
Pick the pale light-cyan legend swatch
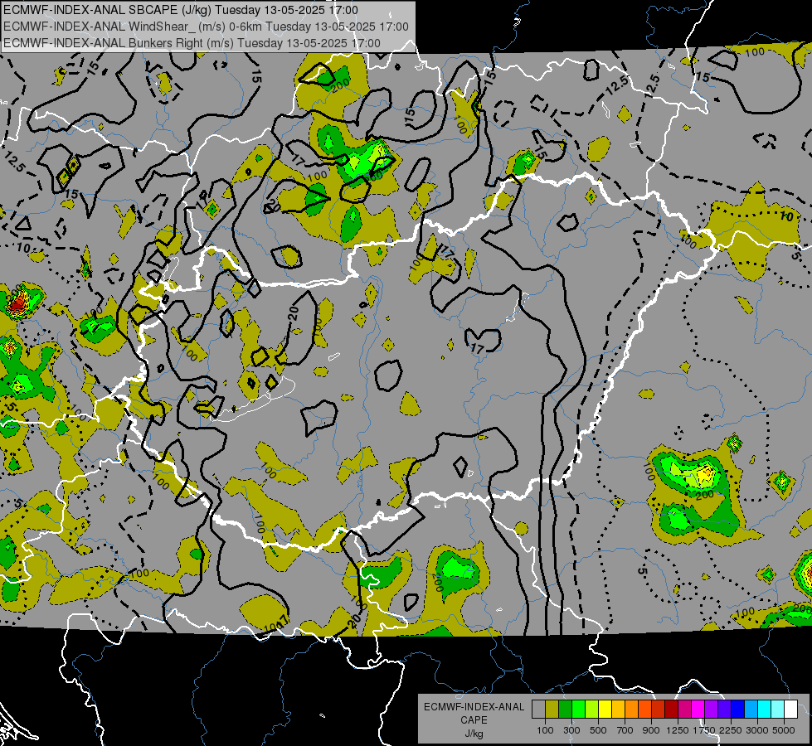point(778,710)
